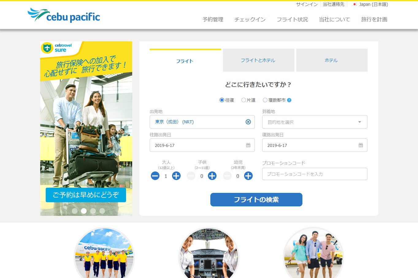
Task: Click the cebtravel sure badge icon
Action: click(47, 48)
